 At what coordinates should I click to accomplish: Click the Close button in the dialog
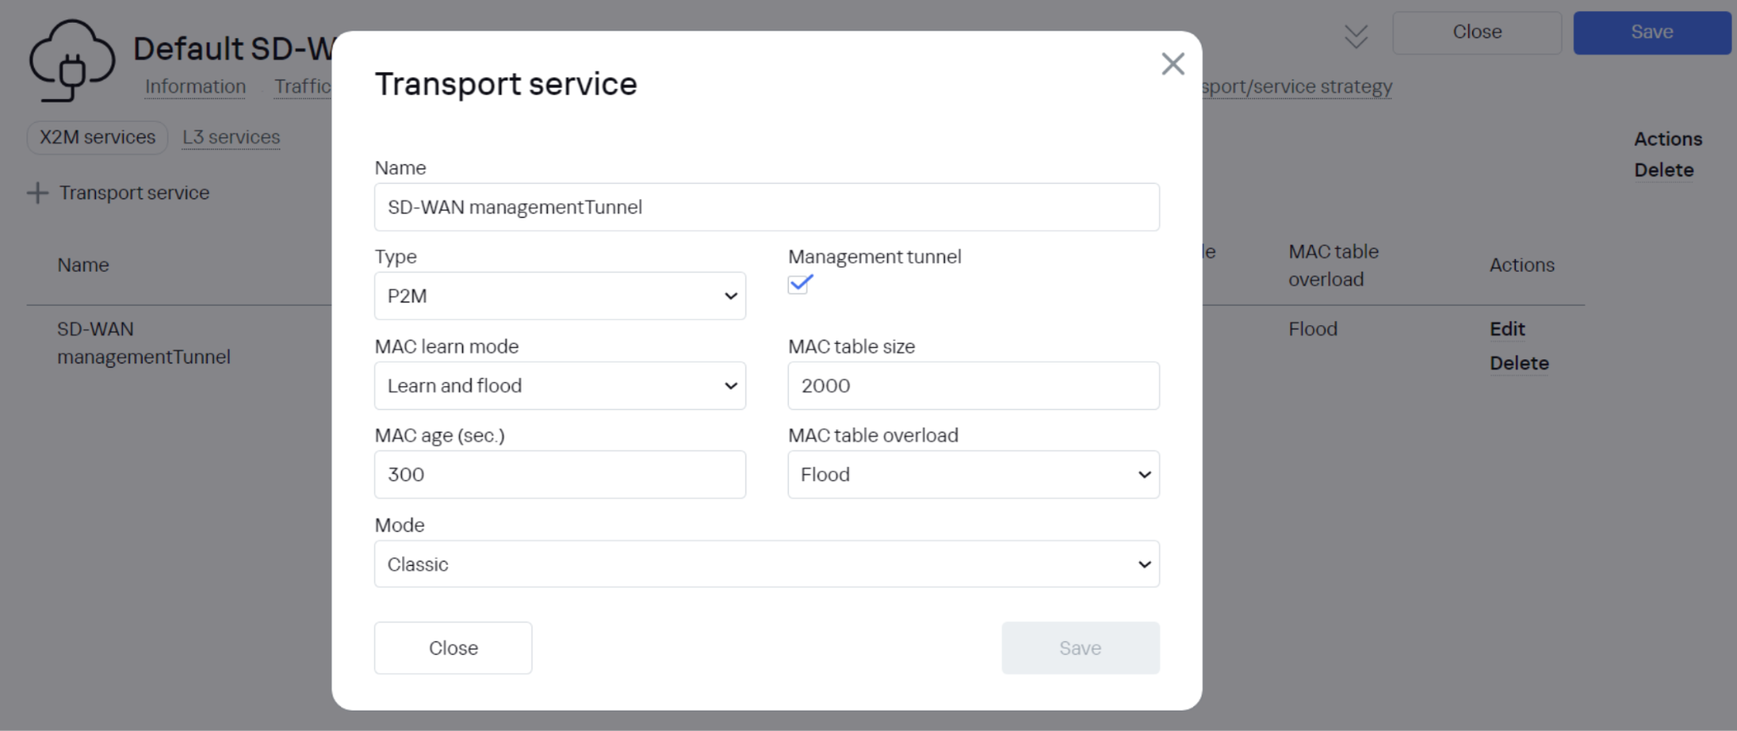point(453,648)
